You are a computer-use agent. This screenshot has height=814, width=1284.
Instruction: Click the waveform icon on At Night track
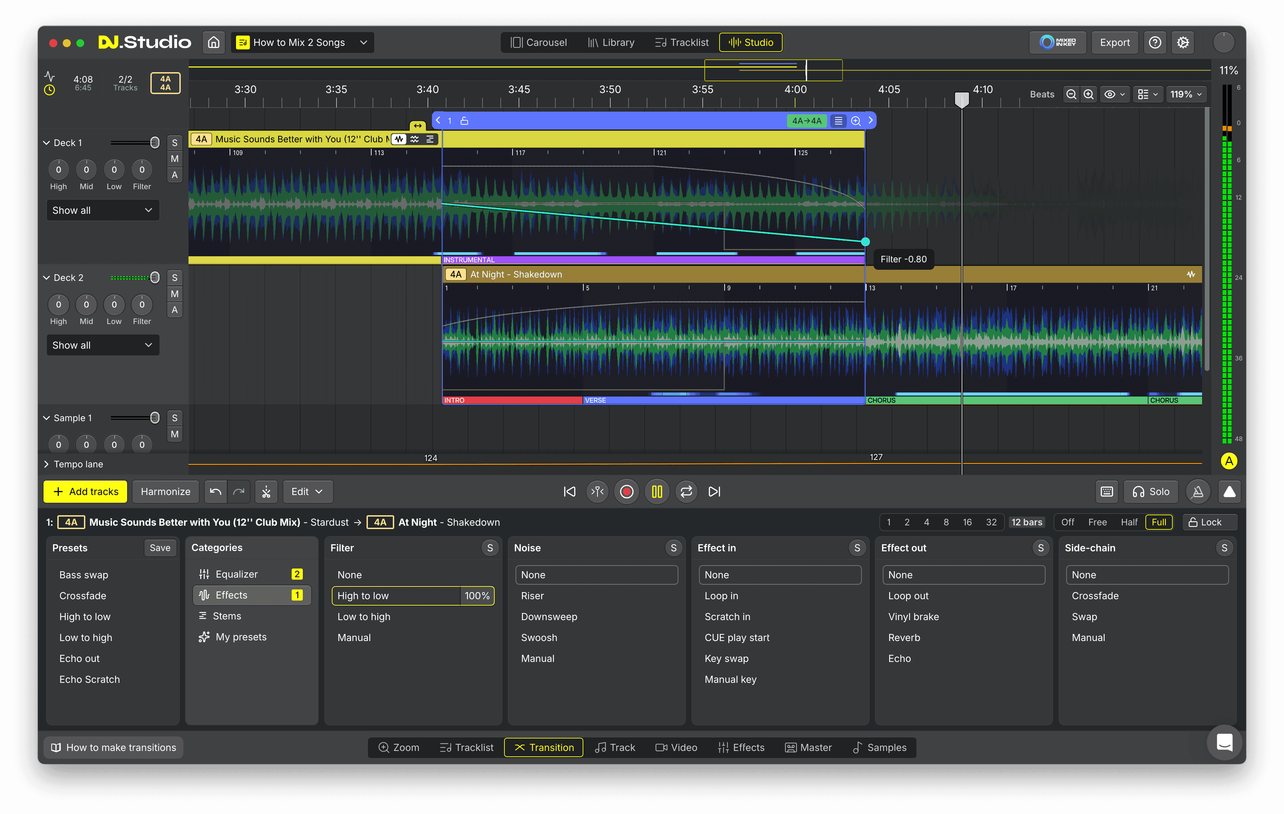click(1191, 274)
